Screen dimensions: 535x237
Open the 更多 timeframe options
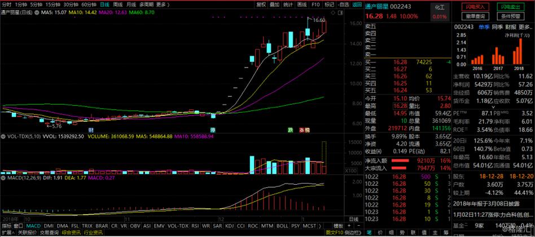(163, 5)
